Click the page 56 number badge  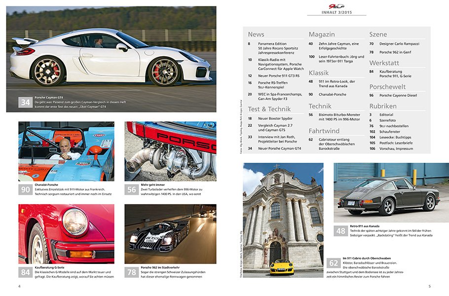[132, 190]
